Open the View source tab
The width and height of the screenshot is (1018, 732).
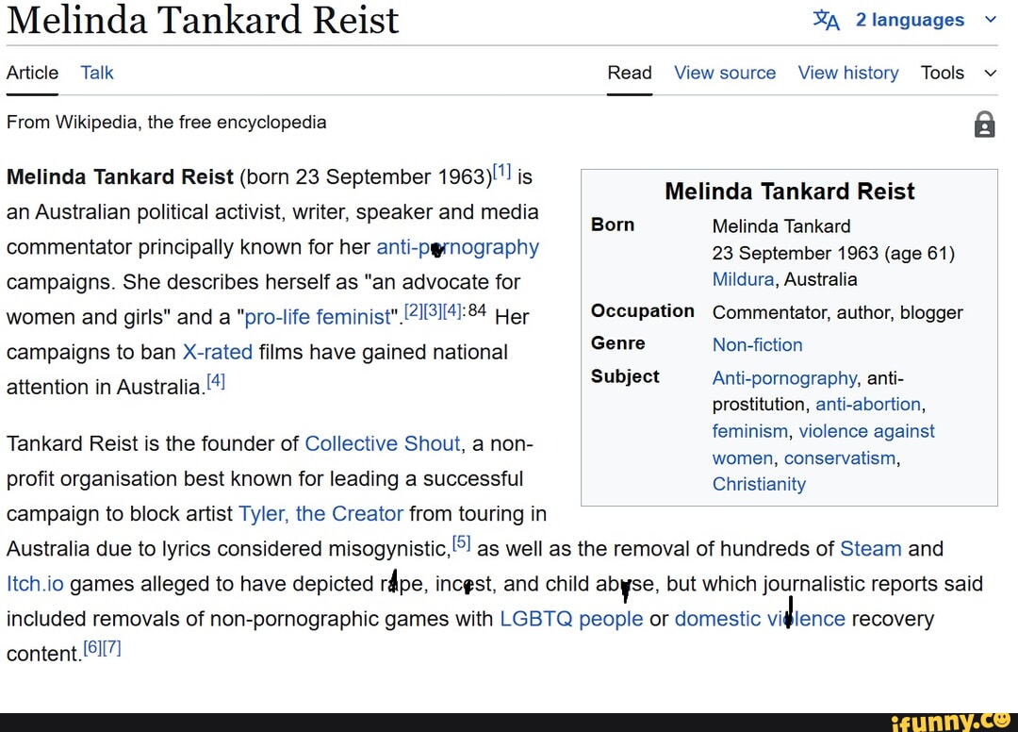pyautogui.click(x=725, y=73)
